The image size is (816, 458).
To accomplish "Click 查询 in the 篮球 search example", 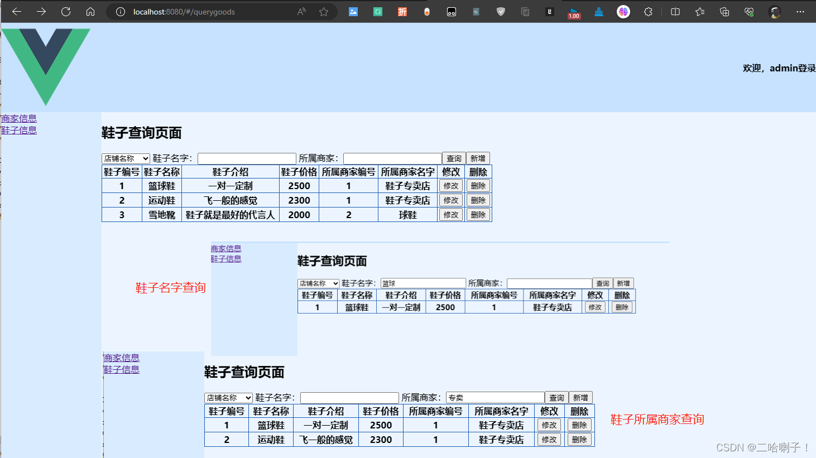I will (x=603, y=283).
